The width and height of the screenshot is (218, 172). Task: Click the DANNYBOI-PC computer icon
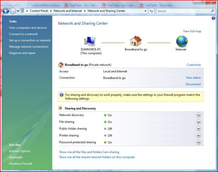(90, 42)
